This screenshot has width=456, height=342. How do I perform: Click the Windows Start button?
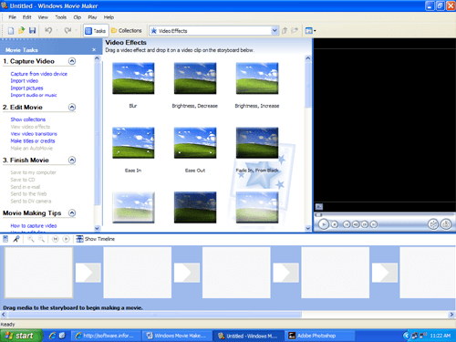click(21, 336)
